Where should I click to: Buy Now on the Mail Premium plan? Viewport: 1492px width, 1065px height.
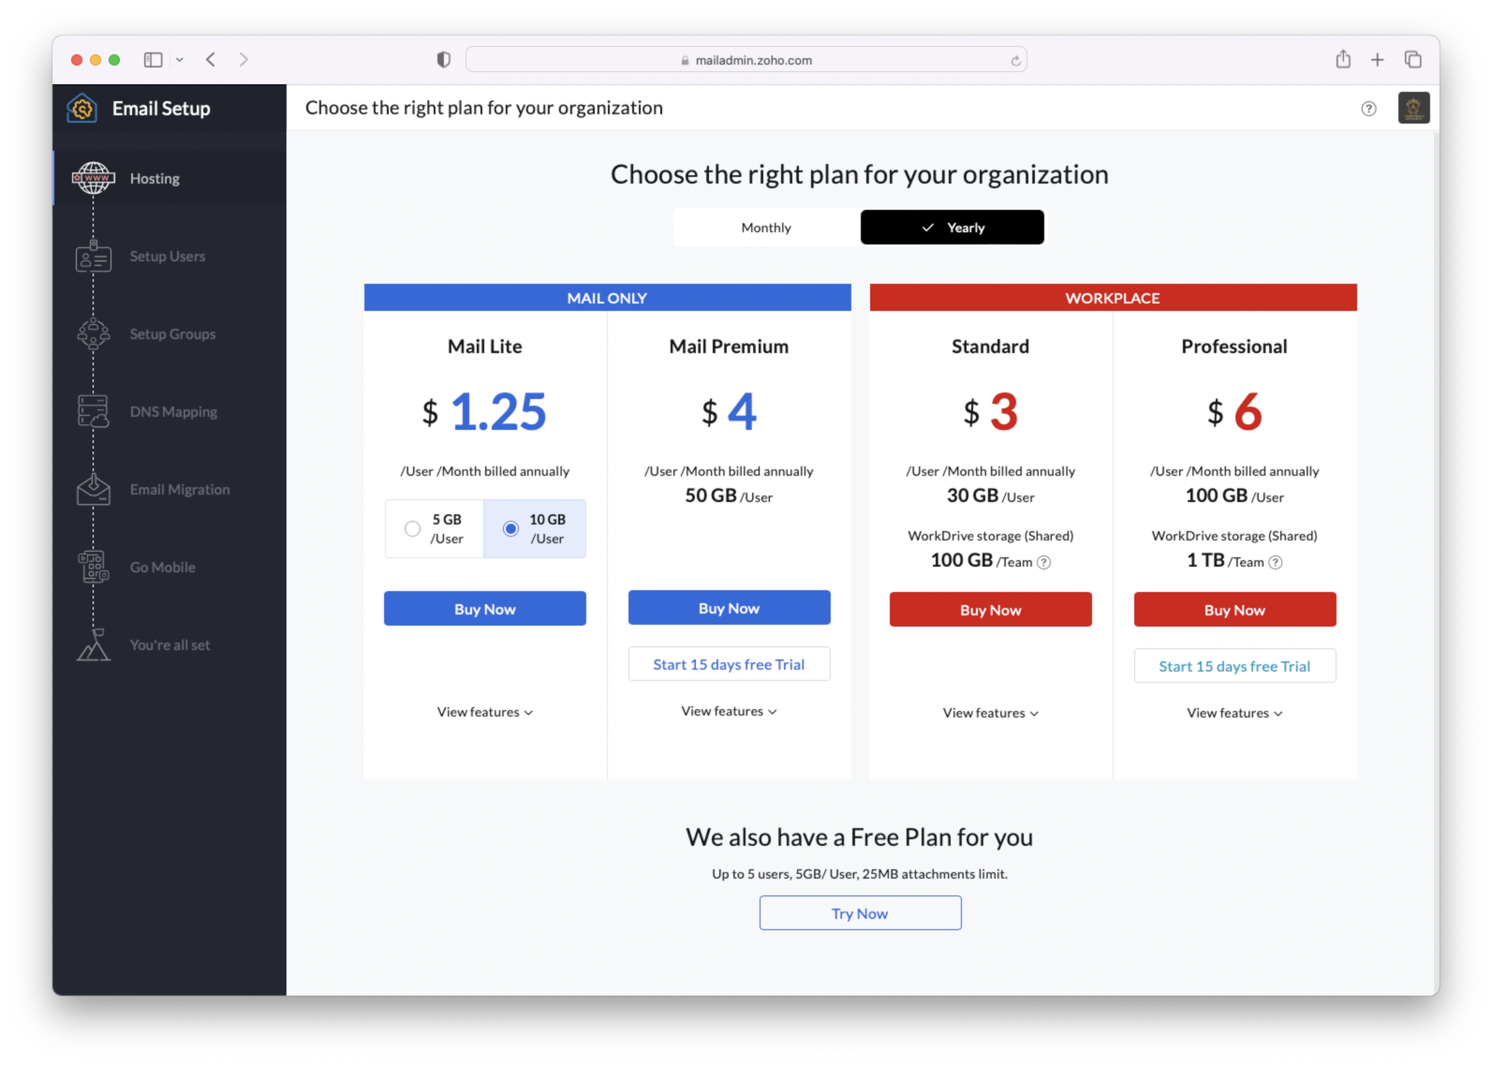(729, 607)
